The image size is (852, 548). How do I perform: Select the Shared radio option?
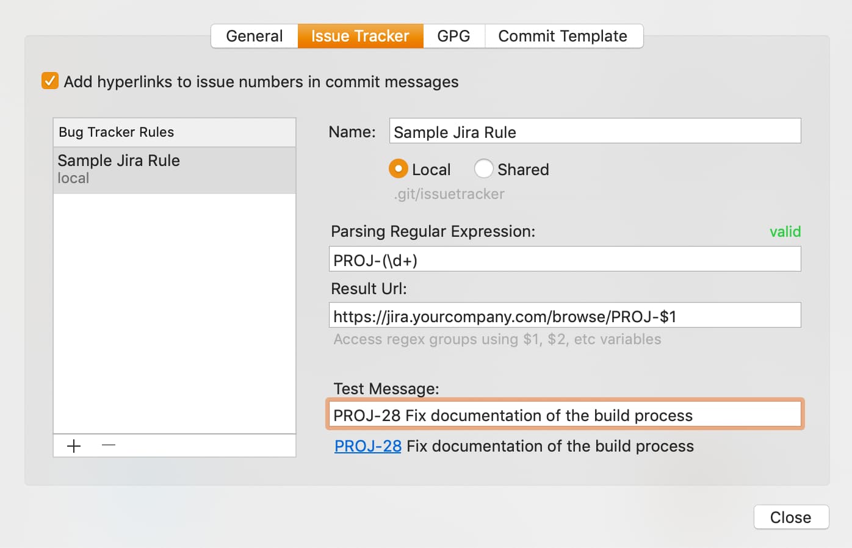click(483, 169)
